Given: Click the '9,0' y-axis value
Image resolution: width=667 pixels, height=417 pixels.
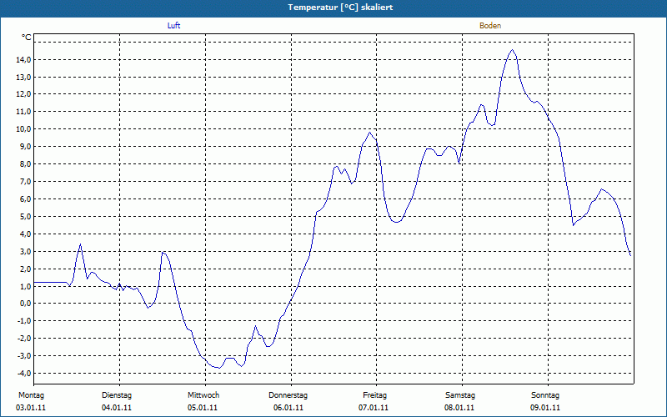Looking at the screenshot, I should click(x=26, y=147).
